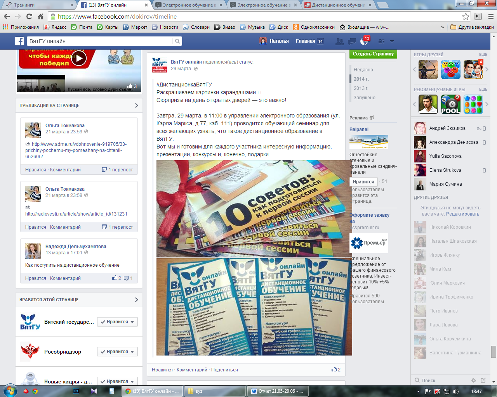
Task: Switch to Дистанционное обучение tab
Action: pos(338,5)
